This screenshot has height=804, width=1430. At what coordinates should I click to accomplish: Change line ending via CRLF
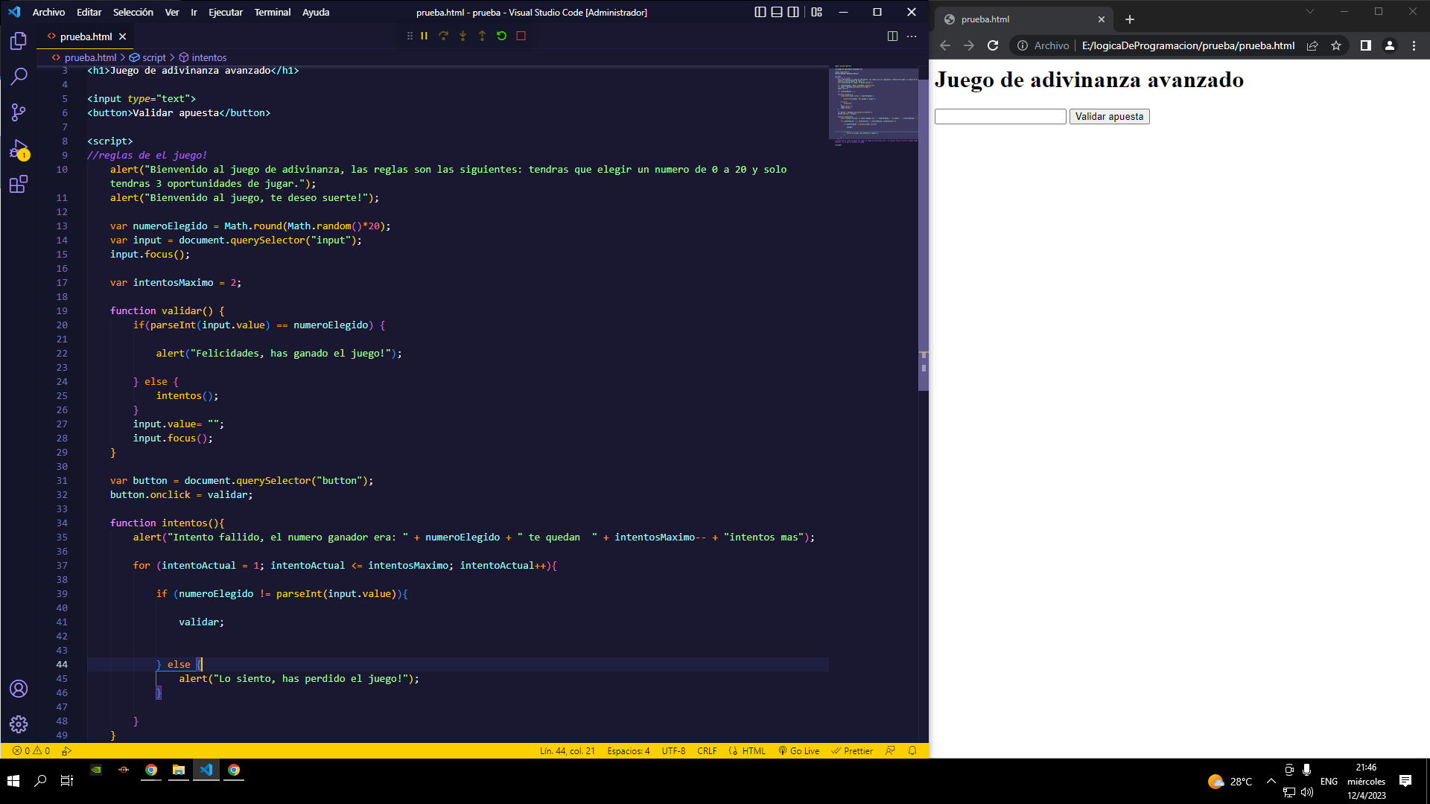click(707, 750)
